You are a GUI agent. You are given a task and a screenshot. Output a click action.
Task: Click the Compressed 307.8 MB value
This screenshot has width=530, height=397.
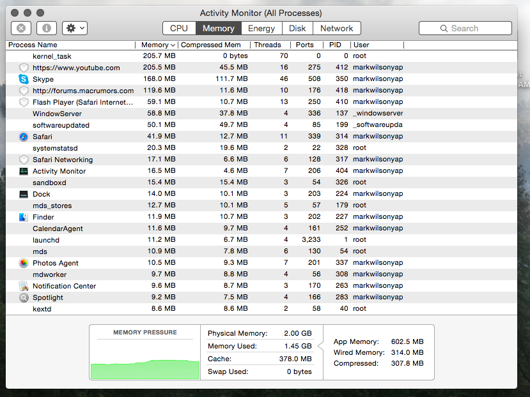coord(407,363)
